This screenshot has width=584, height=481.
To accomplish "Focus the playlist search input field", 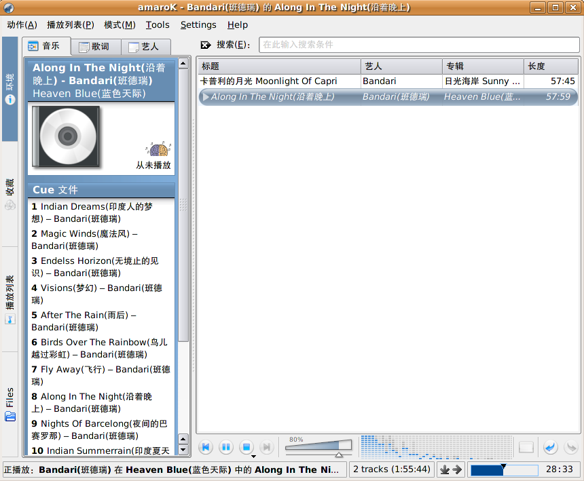I will 419,45.
